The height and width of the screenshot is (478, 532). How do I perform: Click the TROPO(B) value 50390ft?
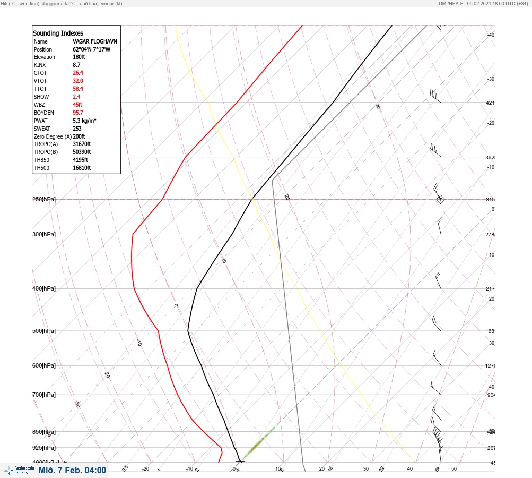(x=82, y=152)
